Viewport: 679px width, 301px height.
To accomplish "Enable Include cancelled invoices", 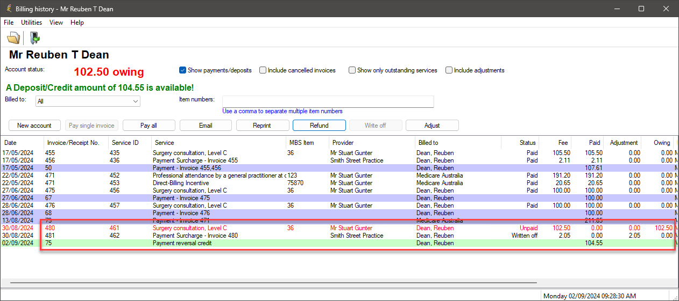I will coord(263,70).
